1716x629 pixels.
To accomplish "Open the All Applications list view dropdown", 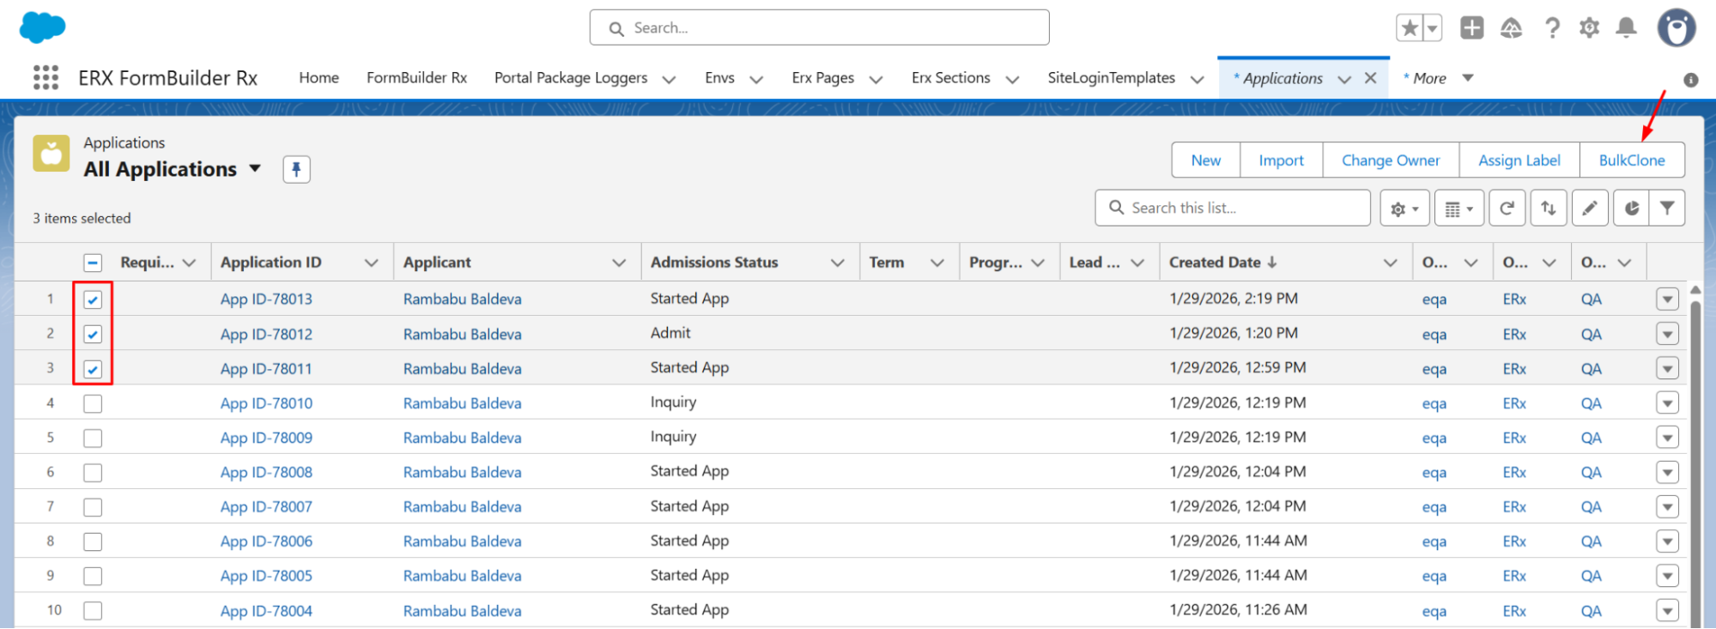I will pos(255,169).
